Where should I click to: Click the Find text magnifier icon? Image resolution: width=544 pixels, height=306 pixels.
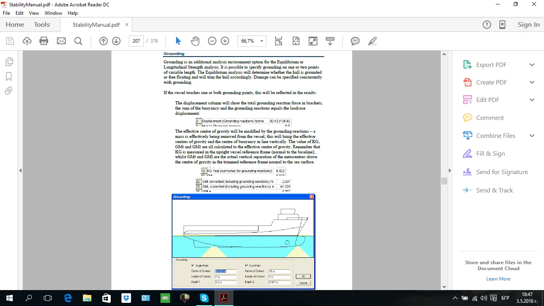click(78, 41)
